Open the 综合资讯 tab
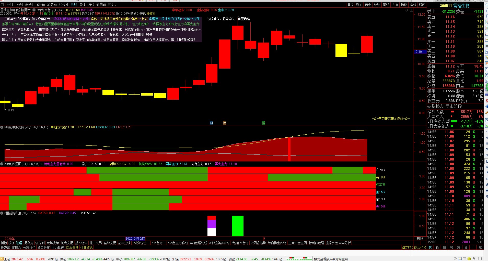This screenshot has height=261, width=488. click(72, 247)
